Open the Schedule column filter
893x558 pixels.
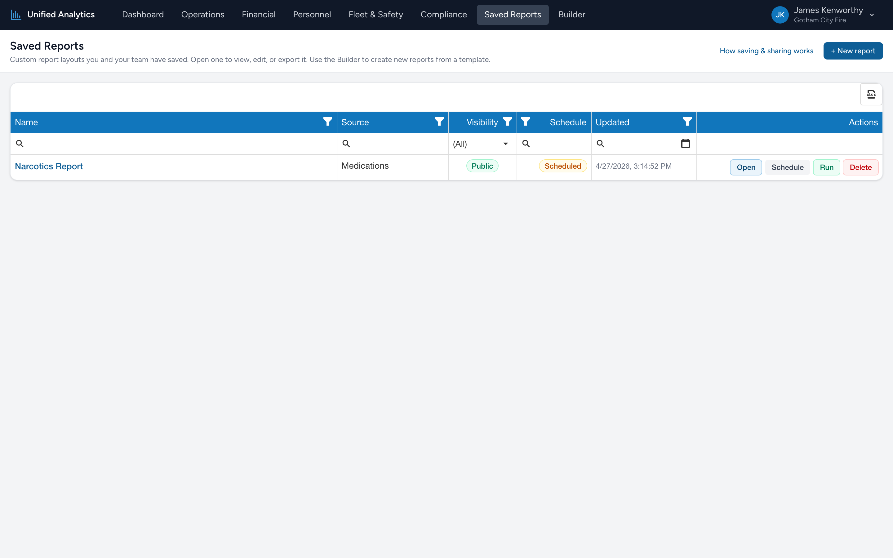point(526,122)
